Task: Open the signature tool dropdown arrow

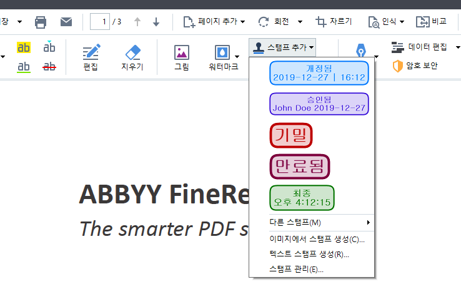Action: [376, 56]
